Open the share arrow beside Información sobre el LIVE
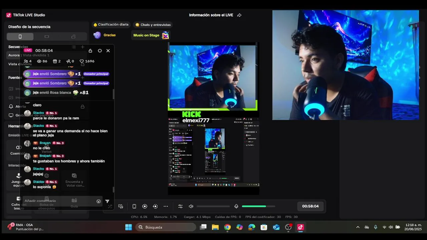Viewport: 427px width, 240px height. coord(239,15)
